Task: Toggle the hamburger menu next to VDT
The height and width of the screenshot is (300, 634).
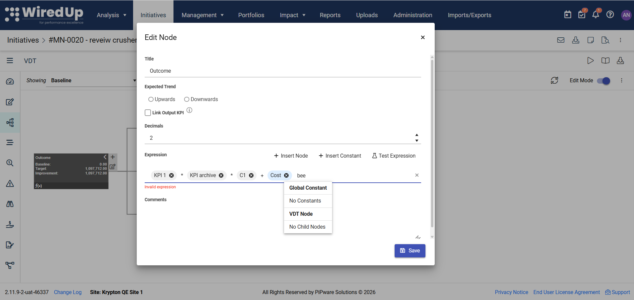Action: (10, 60)
